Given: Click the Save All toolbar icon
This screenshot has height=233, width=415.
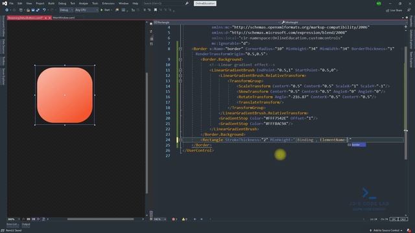Looking at the screenshot, I should point(38,10).
